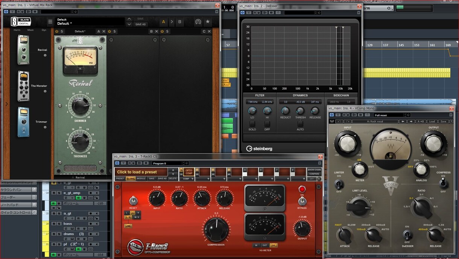Remove the module in rack slot A
The width and height of the screenshot is (459, 259).
click(104, 31)
